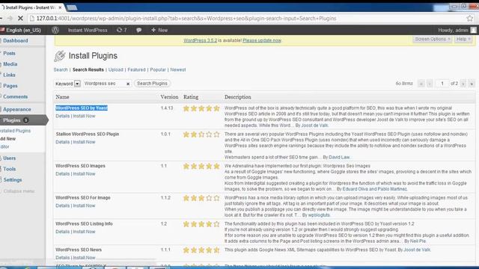Open Details for WordPress SEO Images
Screen dimensions: 479x269
tap(63, 173)
